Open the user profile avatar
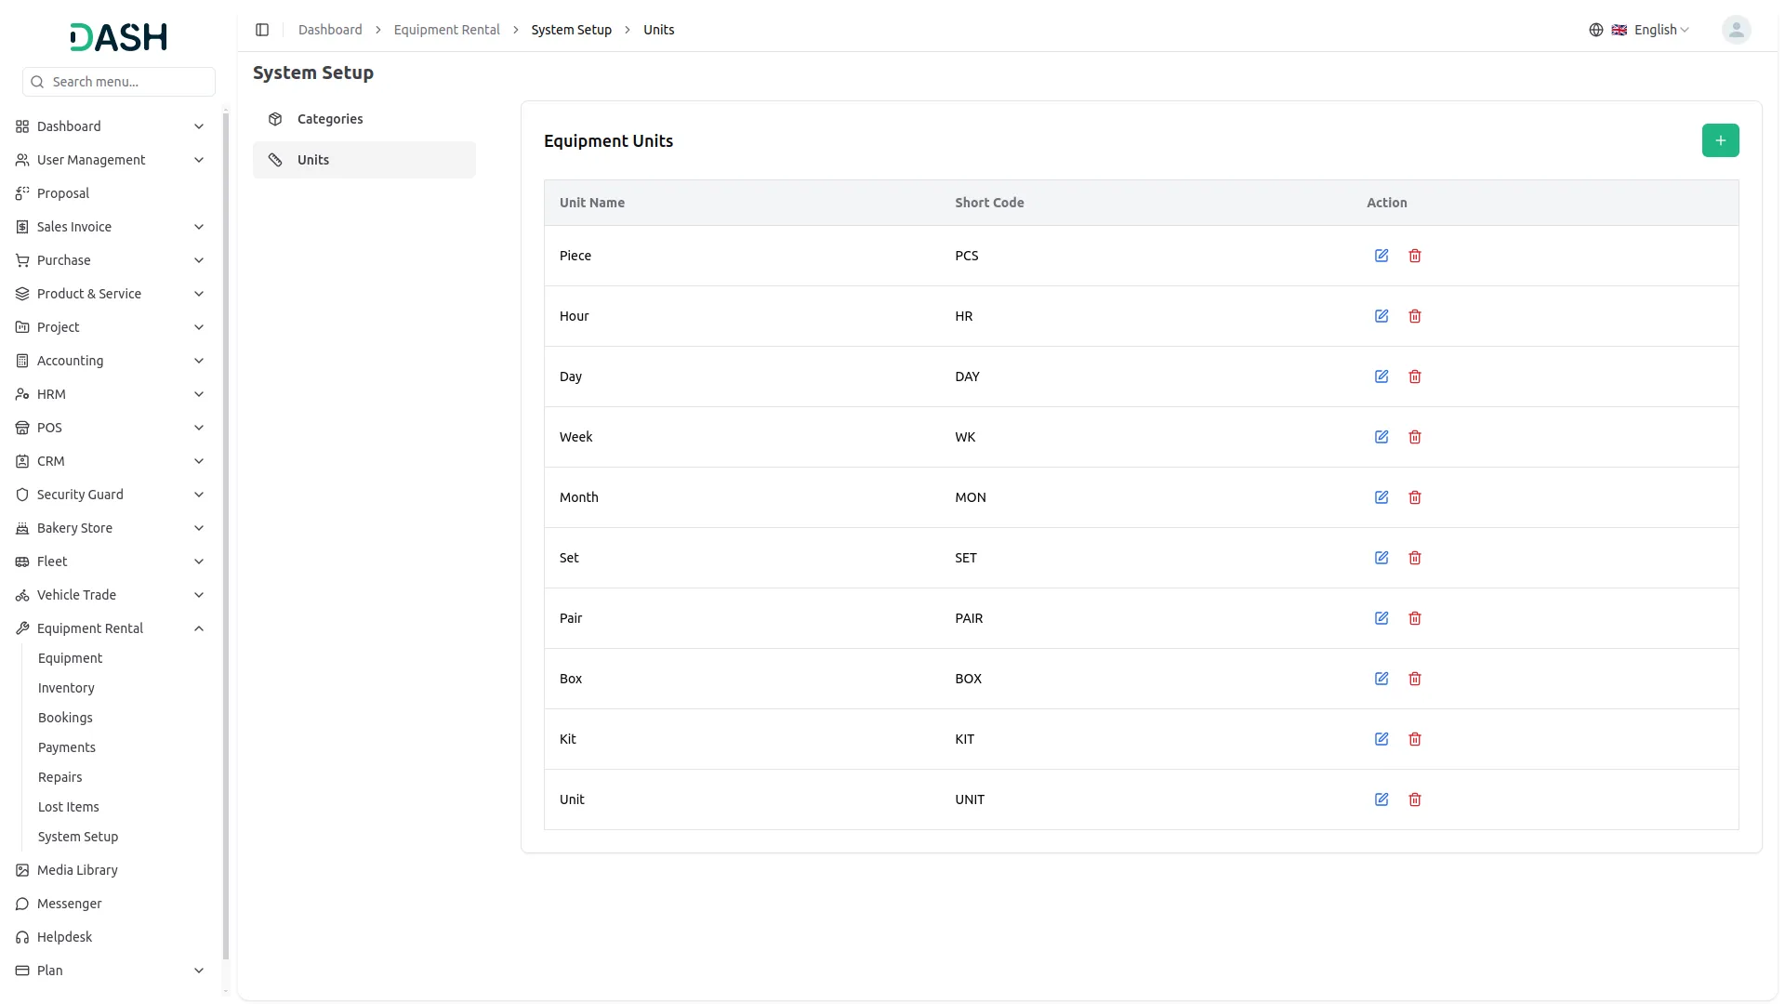The image size is (1785, 1004). pos(1736,30)
